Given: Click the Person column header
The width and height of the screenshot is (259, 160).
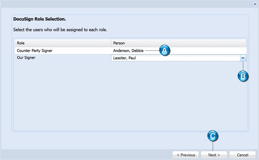Looking at the screenshot, I should coord(179,43).
